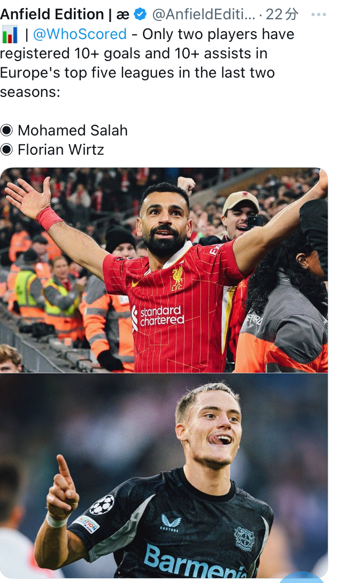Click the @AnfieldEditi... handle
The image size is (338, 583).
204,14
